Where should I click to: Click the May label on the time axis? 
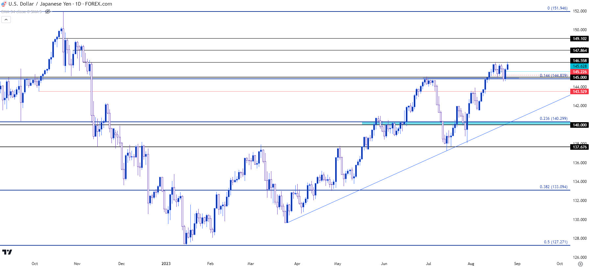point(338,264)
